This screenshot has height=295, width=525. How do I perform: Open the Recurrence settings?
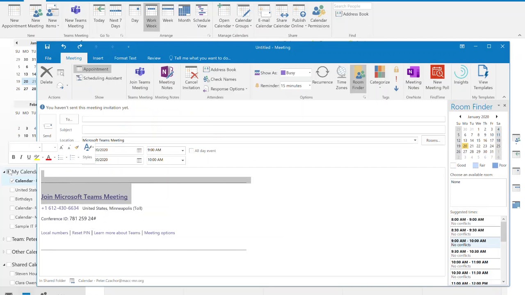[322, 76]
